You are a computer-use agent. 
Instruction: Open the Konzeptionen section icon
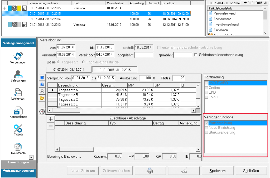pos(18,111)
